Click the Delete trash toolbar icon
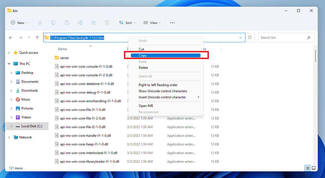Screen dimensions: 325x178 (107, 23)
